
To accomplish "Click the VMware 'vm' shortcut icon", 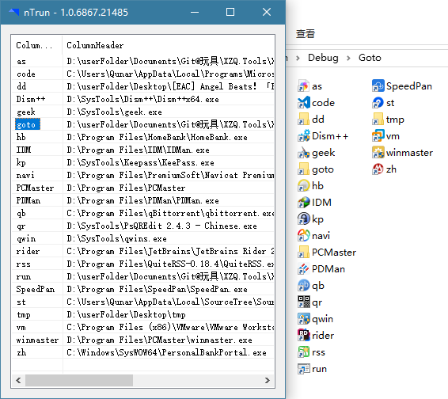I will click(378, 135).
